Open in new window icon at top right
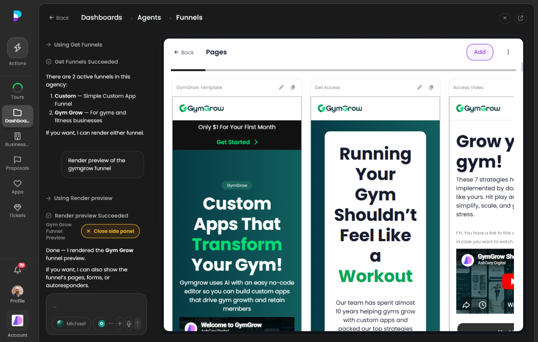The height and width of the screenshot is (342, 538). [x=520, y=18]
